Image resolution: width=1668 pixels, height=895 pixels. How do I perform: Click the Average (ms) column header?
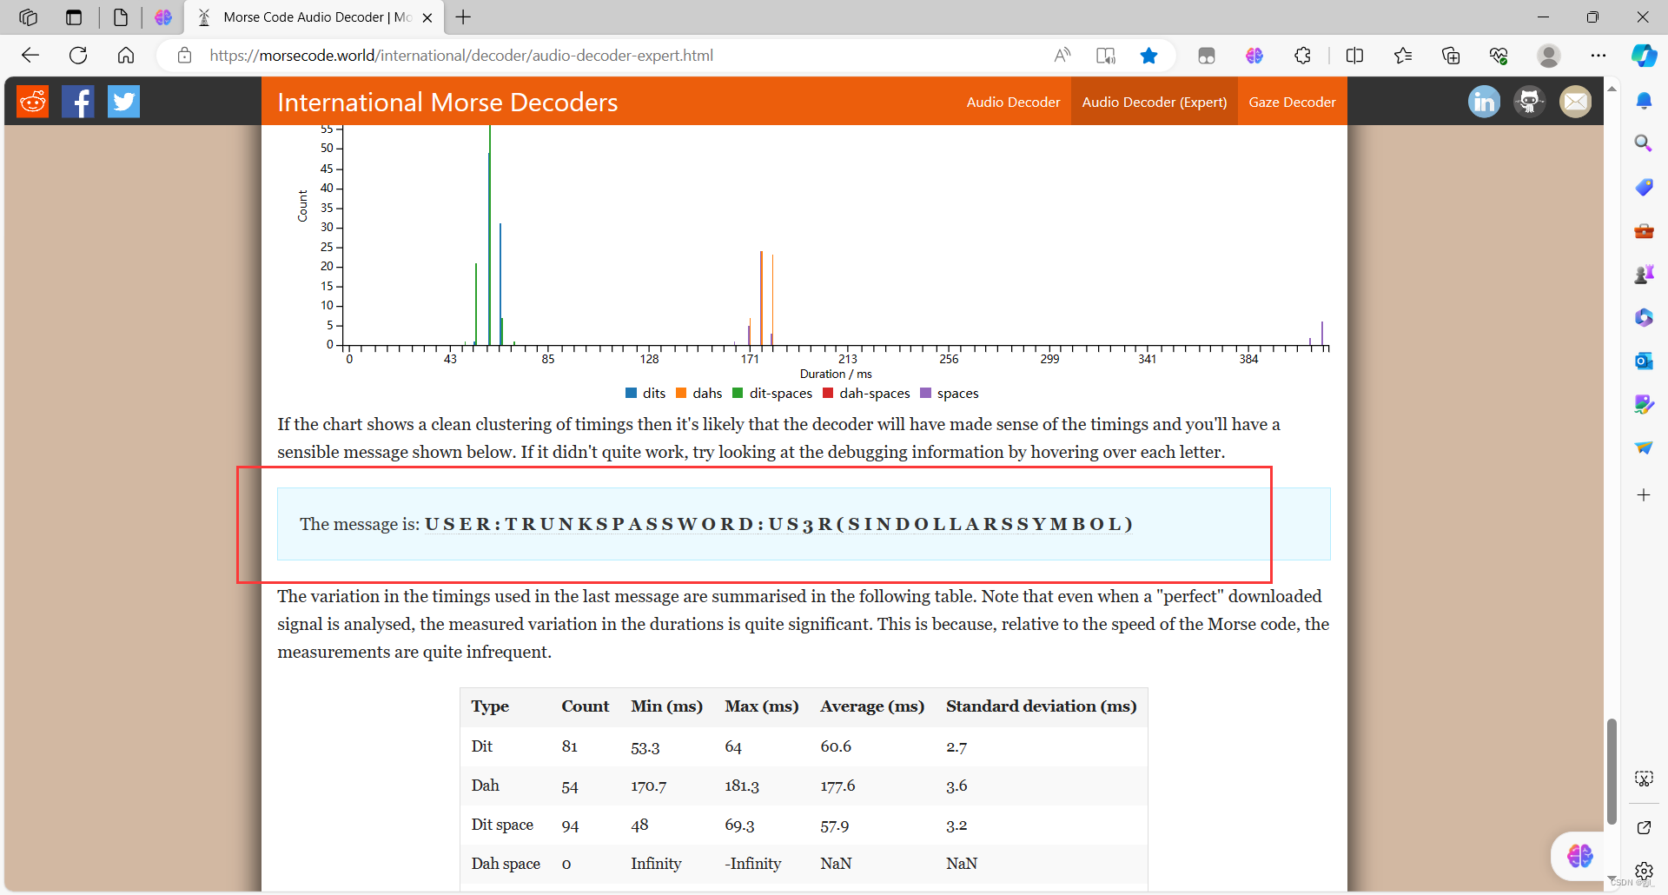872,706
